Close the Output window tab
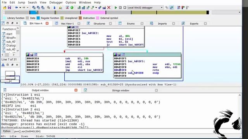Image resolution: width=248 pixels, height=139 pixels. coord(76,90)
